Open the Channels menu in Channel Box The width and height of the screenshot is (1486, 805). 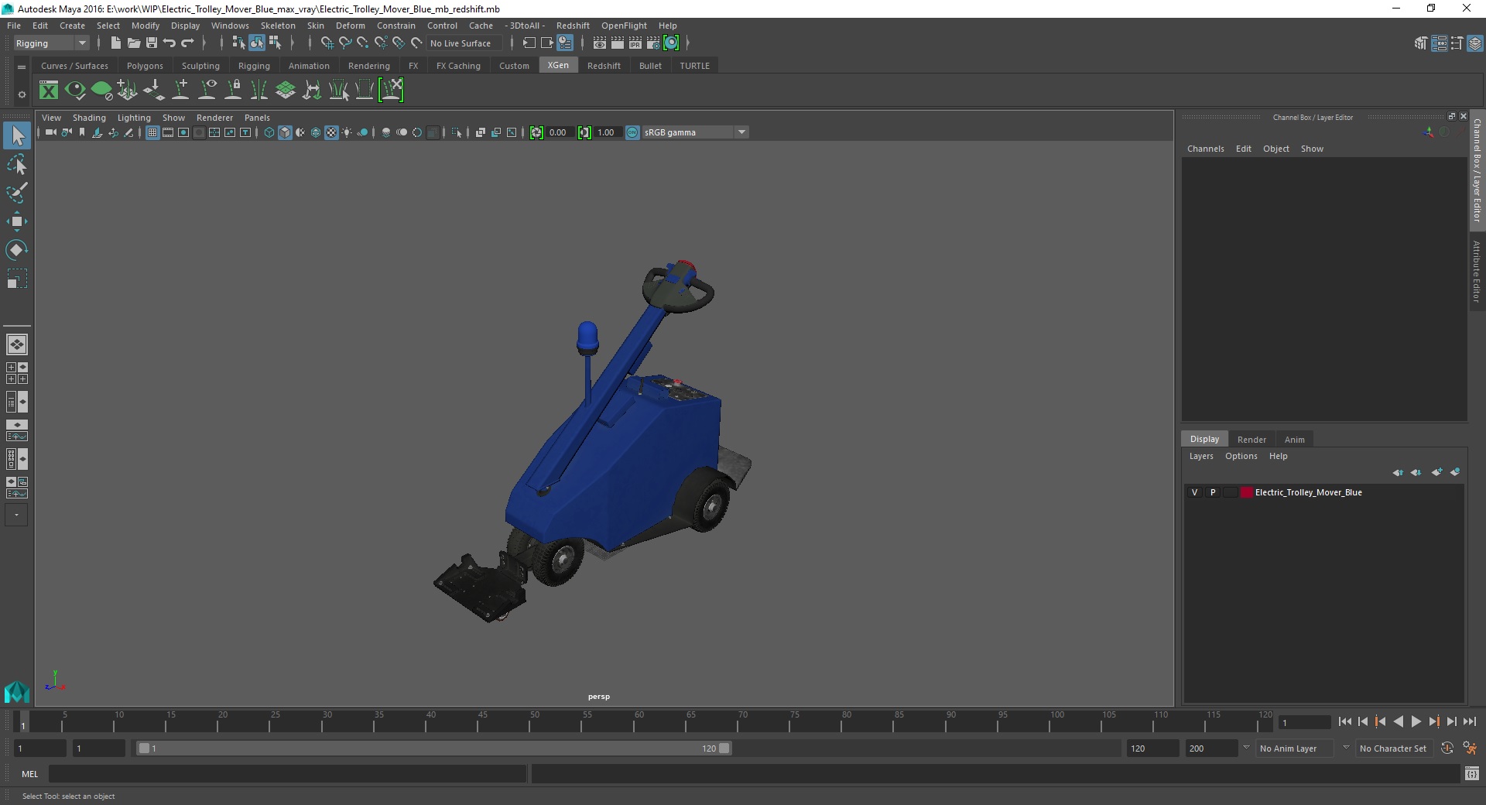point(1205,149)
